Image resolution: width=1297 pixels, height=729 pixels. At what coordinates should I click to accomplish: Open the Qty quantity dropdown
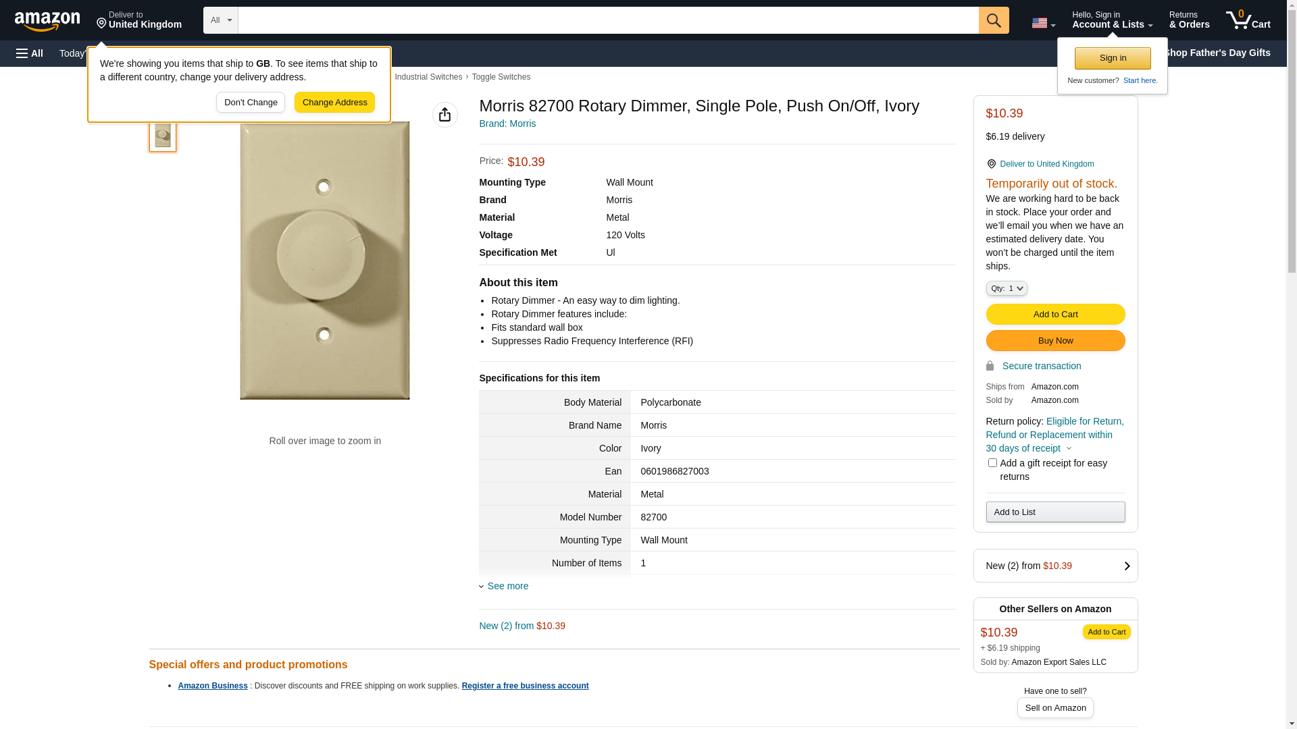(1007, 288)
